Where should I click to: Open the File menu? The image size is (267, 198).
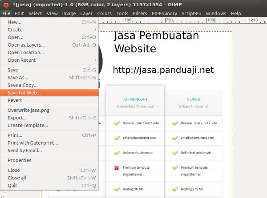[6, 13]
